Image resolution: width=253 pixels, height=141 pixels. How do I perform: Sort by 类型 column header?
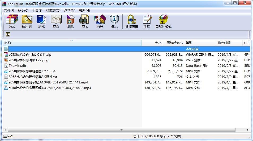tap(200, 43)
